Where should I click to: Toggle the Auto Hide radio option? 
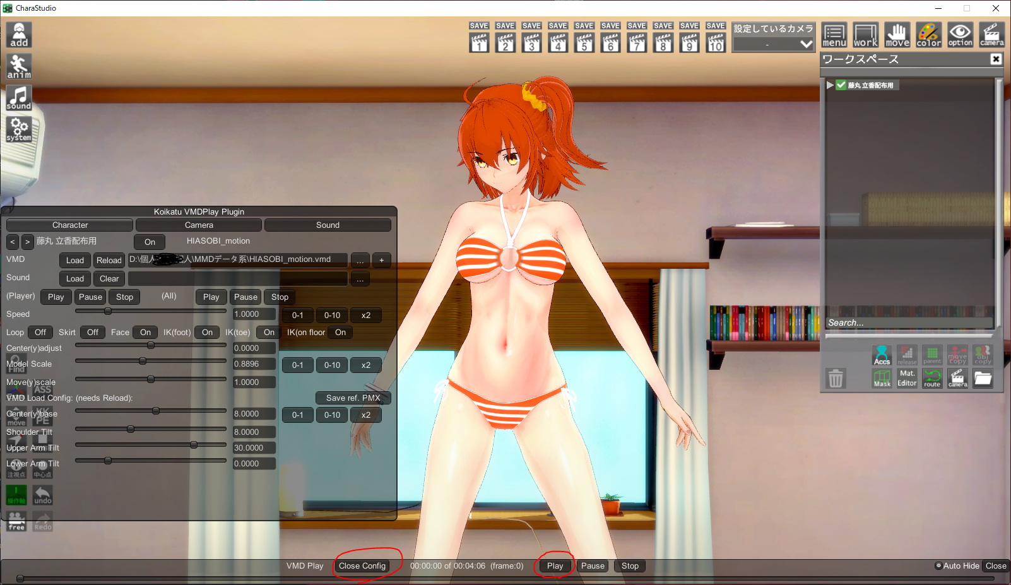[938, 566]
